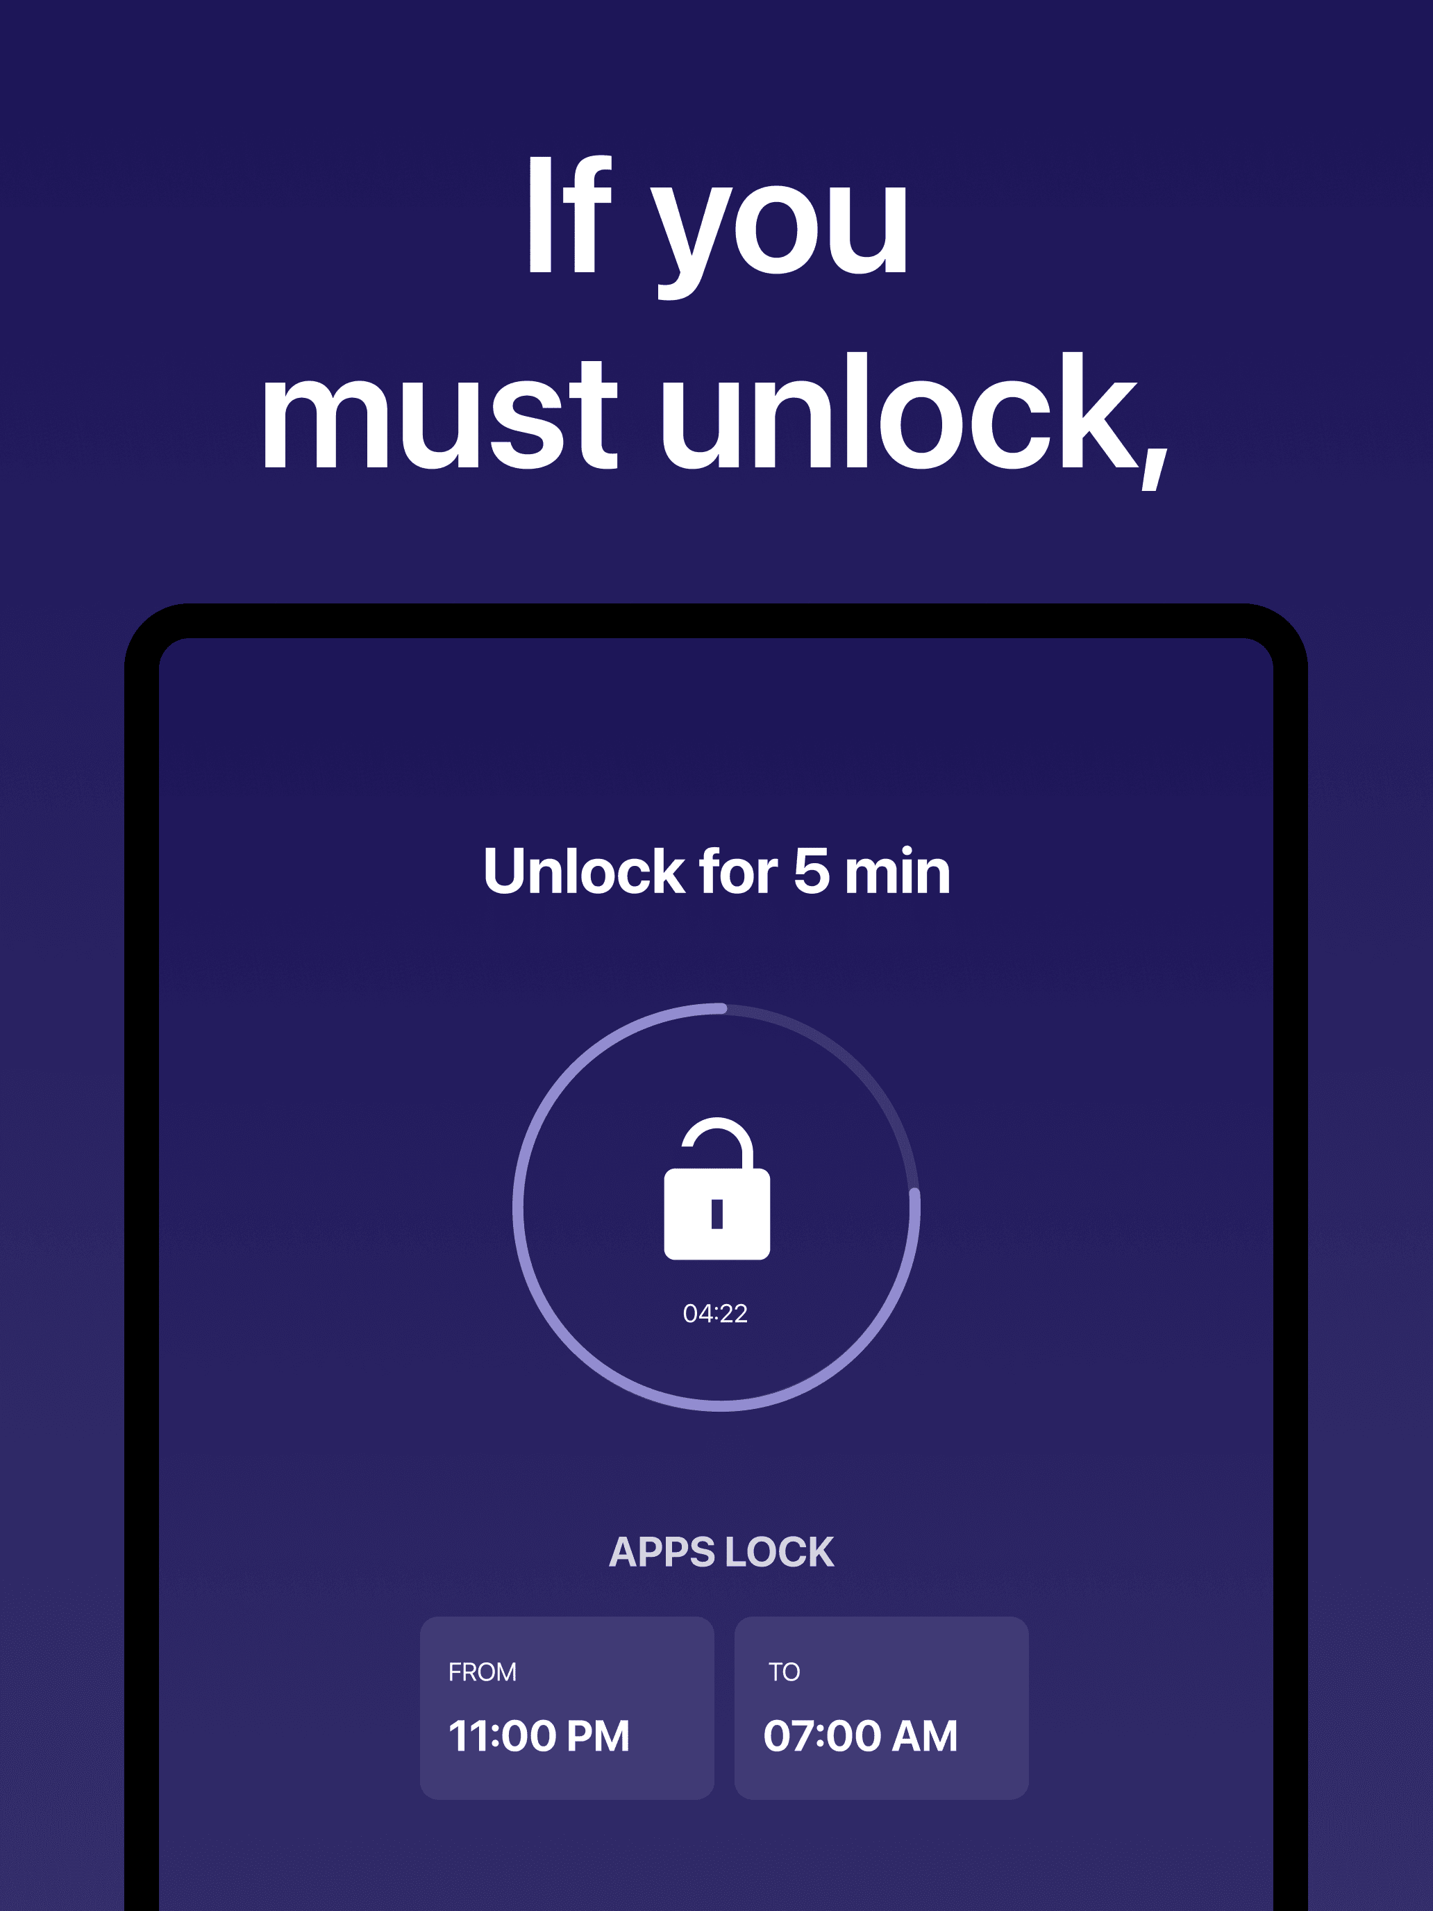Open the FROM time card
Viewport: 1433px width, 1911px height.
(x=567, y=1708)
